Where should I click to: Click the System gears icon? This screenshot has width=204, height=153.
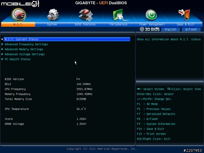(x=53, y=15)
